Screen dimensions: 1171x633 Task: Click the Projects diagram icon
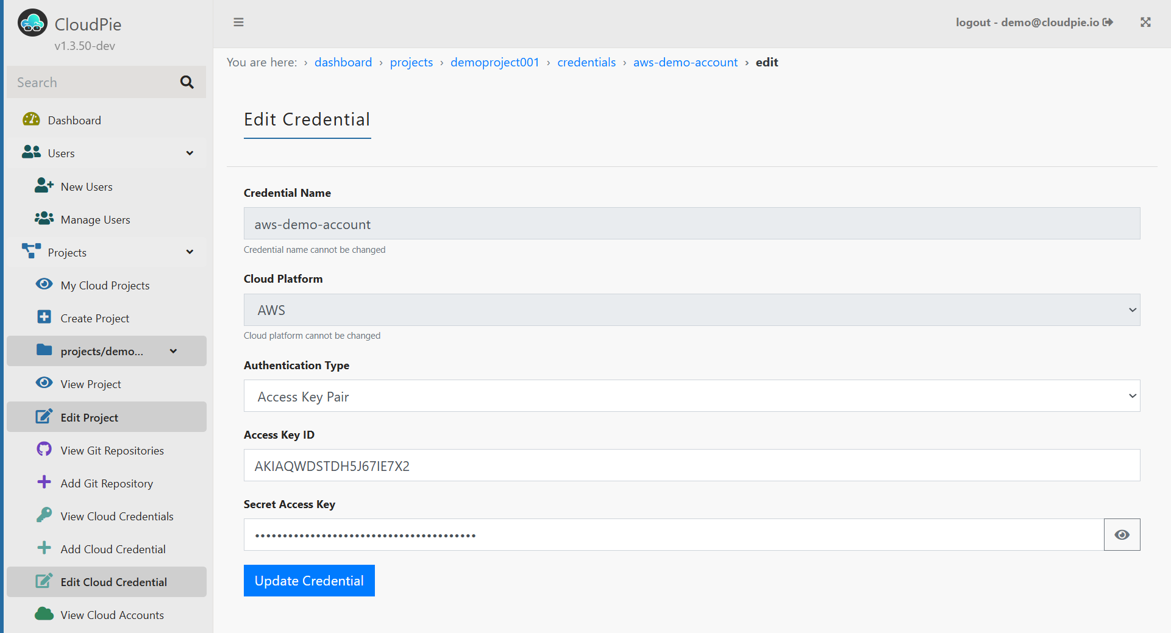tap(31, 251)
